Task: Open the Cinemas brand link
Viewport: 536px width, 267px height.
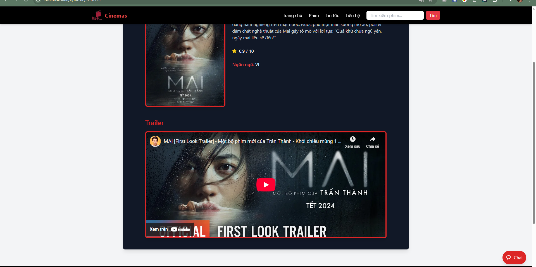Action: pos(116,16)
